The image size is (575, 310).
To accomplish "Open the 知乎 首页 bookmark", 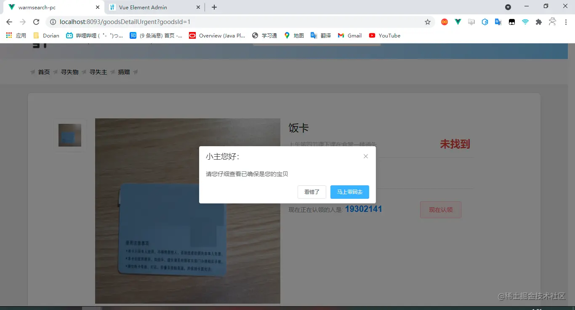I will (156, 35).
